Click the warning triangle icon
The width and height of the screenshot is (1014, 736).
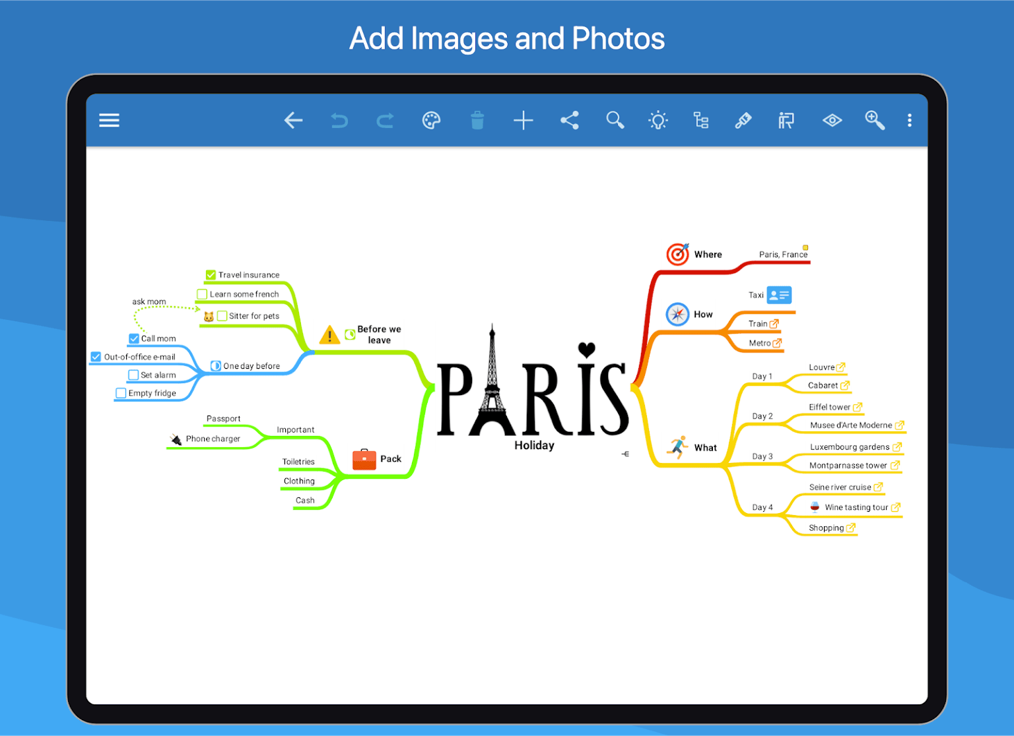[329, 335]
